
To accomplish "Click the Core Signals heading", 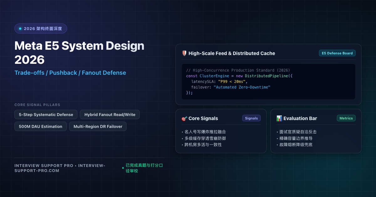I will pyautogui.click(x=203, y=119).
